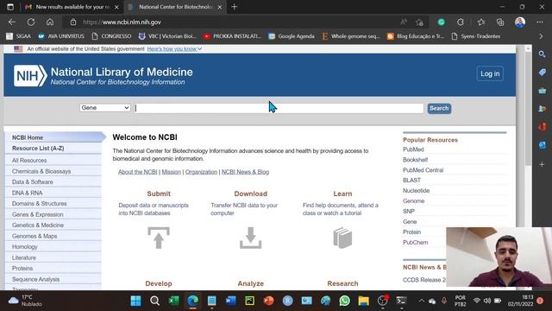Open Collections icon in toolbar
Viewport: 552px width, 311px height.
click(500, 22)
